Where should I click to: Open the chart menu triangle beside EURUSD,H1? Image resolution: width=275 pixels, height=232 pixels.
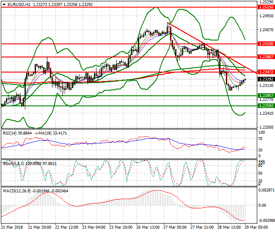(x=4, y=5)
